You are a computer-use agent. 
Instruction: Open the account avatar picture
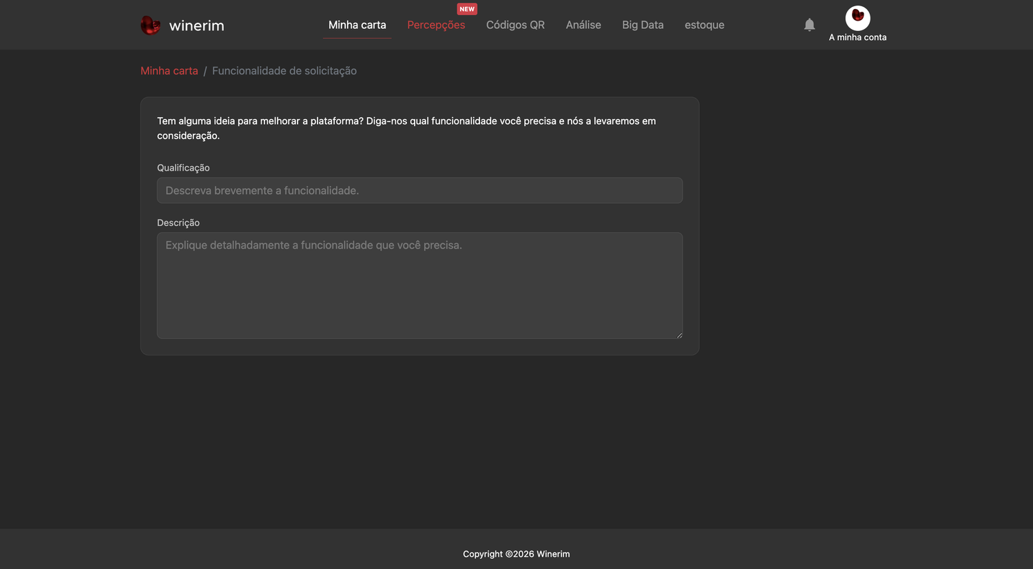[857, 18]
